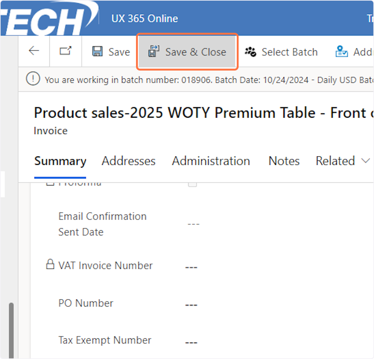374x359 pixels.
Task: Click the Select Batch icon
Action: tap(250, 52)
